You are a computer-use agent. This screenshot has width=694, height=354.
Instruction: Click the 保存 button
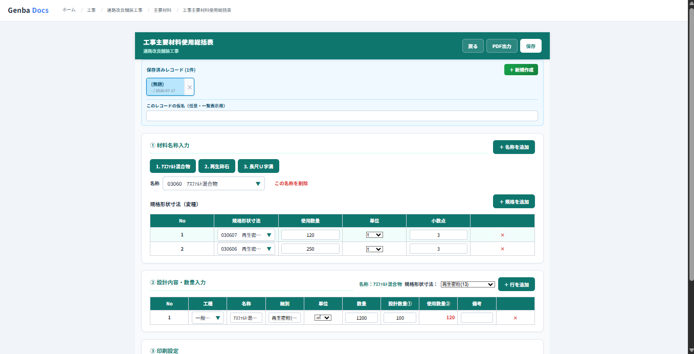[531, 46]
